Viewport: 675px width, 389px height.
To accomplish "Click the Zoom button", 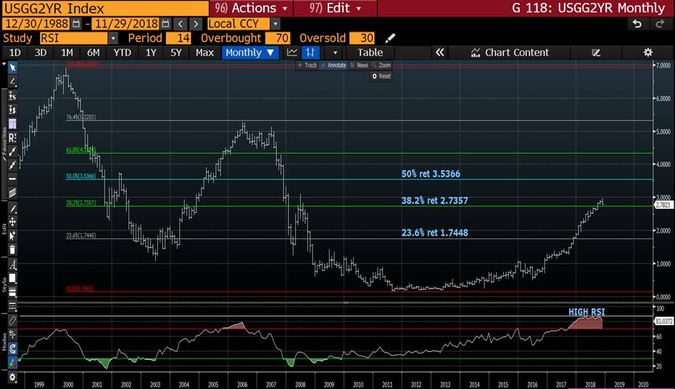I will click(x=381, y=65).
